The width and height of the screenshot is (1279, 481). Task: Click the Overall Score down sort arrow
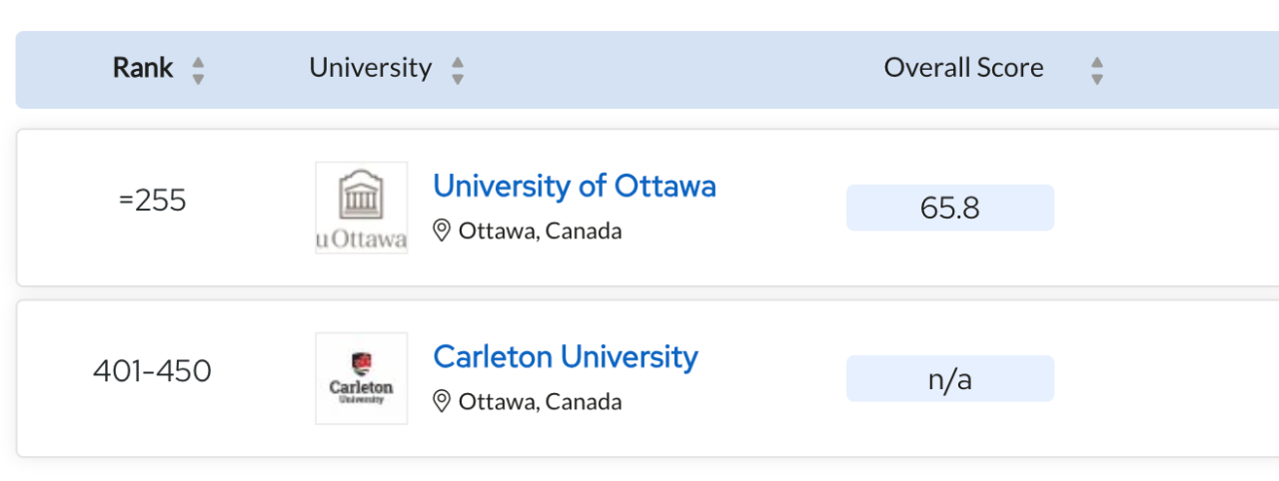click(x=1097, y=79)
